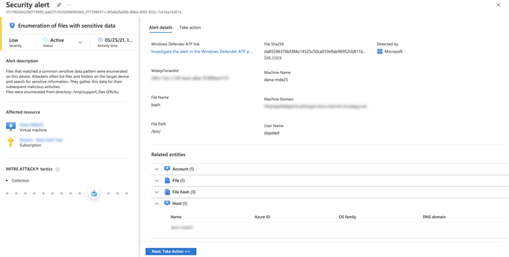Open Investigate the alert in Windows Defender ATP link
Screen dimensions: 509x257
(202, 51)
